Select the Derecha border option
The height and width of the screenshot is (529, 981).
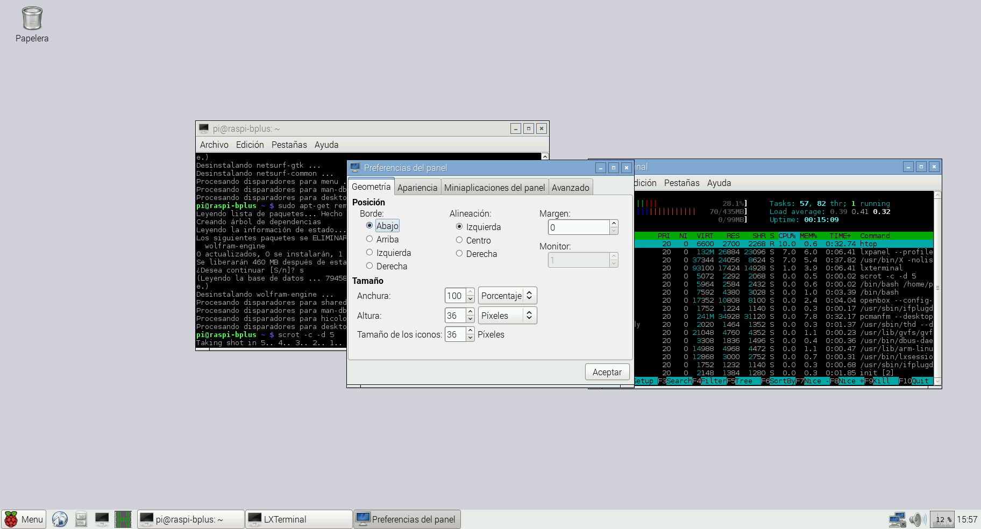click(x=369, y=266)
